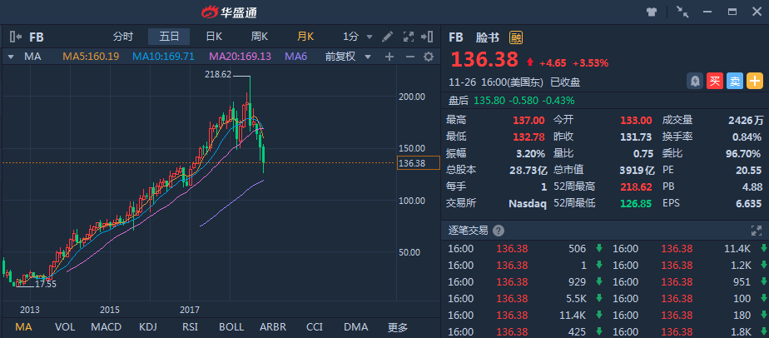Select VOL indicator

coord(65,327)
